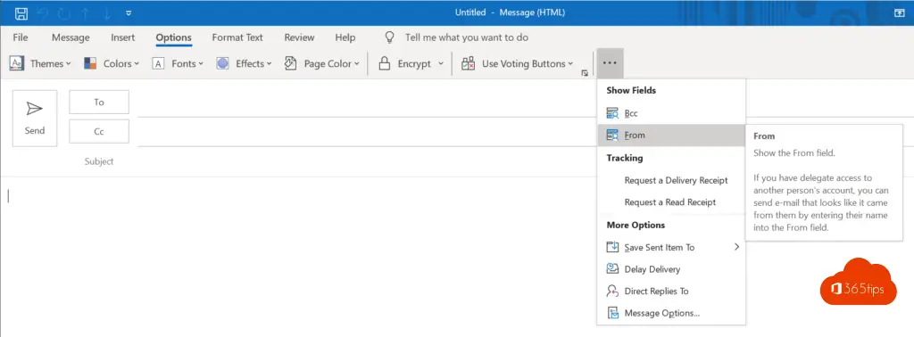Open the Review tab

click(x=300, y=37)
